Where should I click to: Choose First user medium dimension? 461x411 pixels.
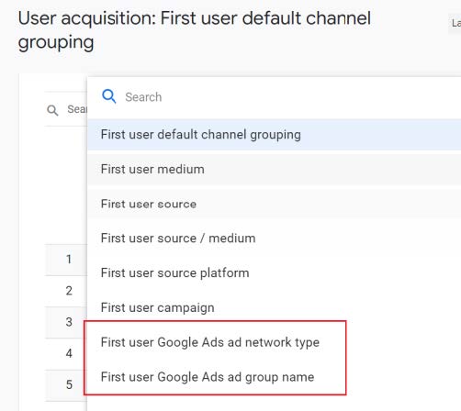point(275,169)
